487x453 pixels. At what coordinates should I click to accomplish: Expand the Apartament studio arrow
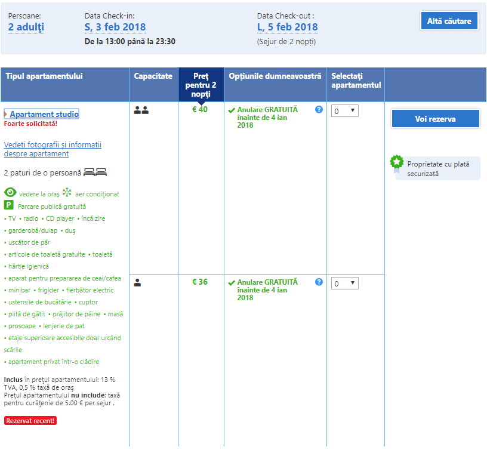[5, 114]
